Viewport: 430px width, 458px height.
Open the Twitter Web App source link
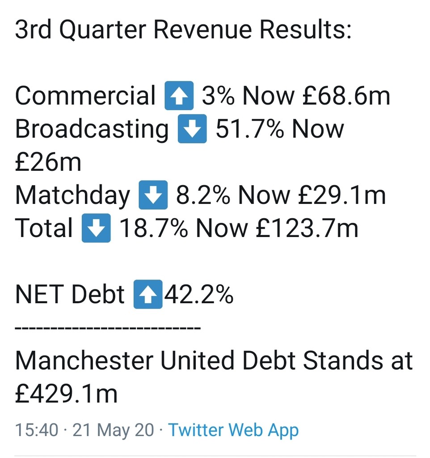(x=233, y=430)
